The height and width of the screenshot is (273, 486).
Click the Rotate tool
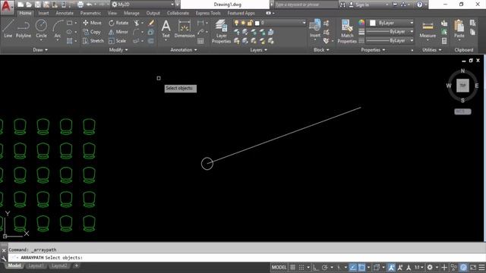pos(118,23)
